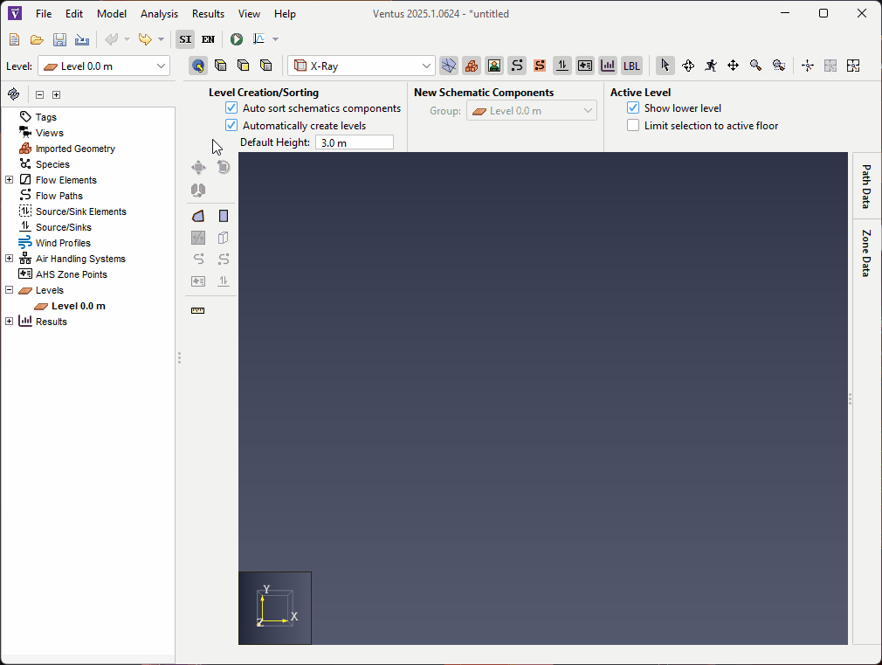
Task: Toggle results chart display toolbar icon
Action: (x=608, y=66)
